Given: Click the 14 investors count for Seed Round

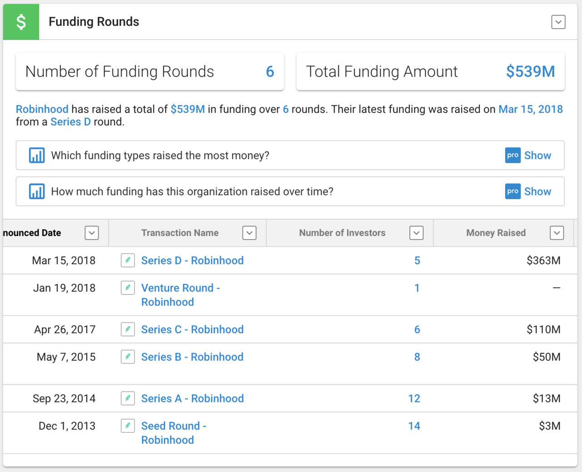Looking at the screenshot, I should [x=414, y=426].
